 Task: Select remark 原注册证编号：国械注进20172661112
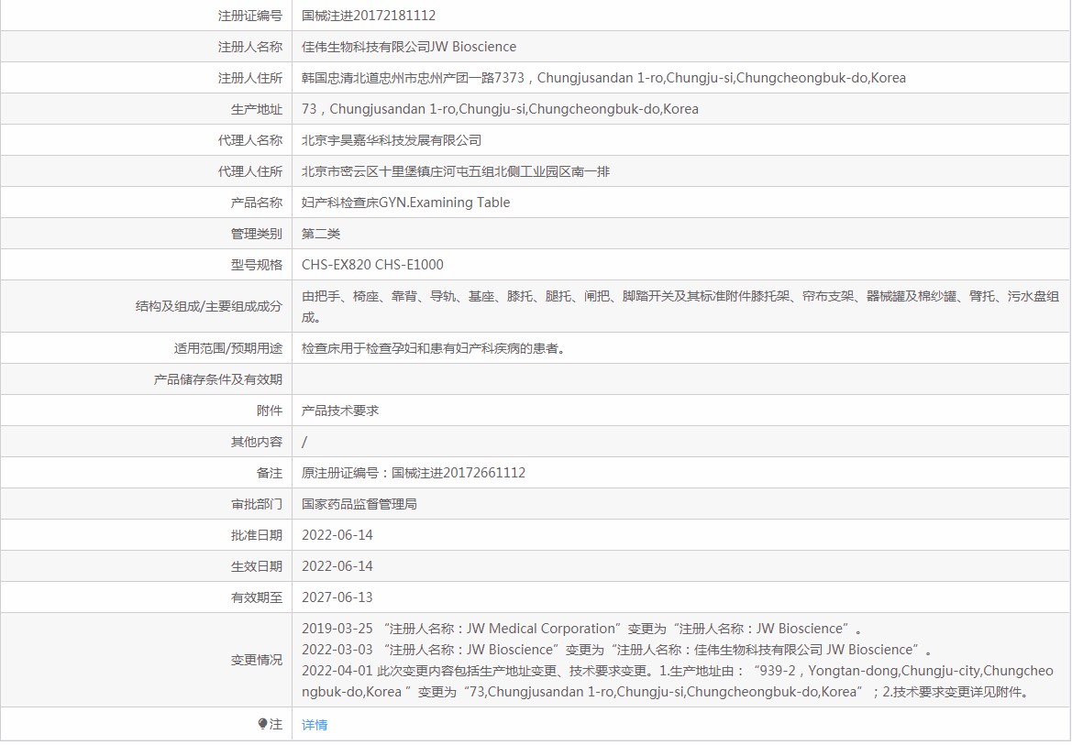[414, 472]
